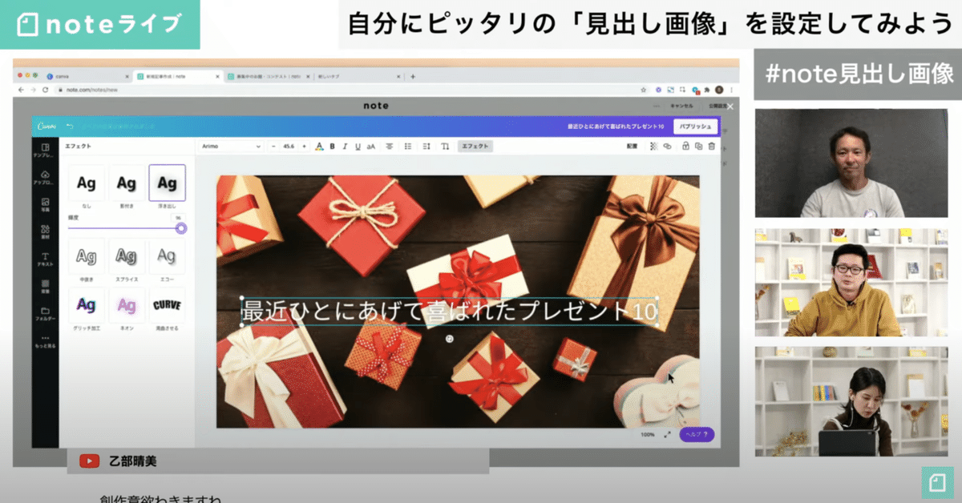962x503 pixels.
Task: Switch to the 新規記事作成 note browser tab
Action: 178,76
